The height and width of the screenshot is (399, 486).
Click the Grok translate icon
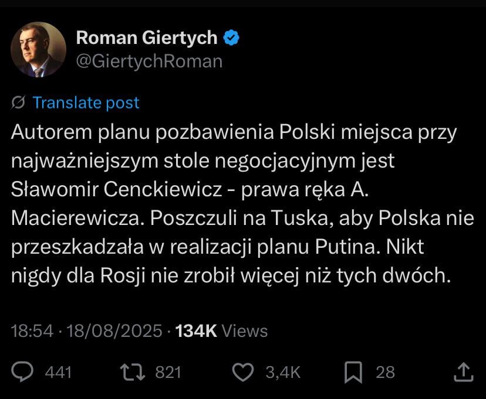click(18, 103)
